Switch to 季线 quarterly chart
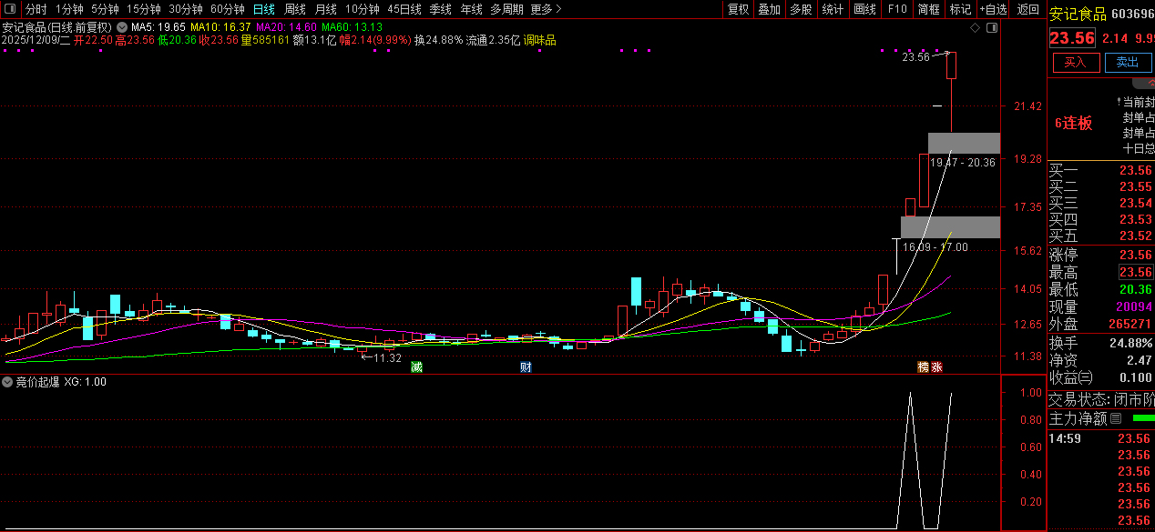1155x532 pixels. pos(441,9)
